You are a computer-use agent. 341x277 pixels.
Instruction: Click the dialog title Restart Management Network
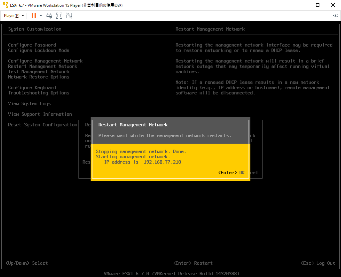point(133,125)
